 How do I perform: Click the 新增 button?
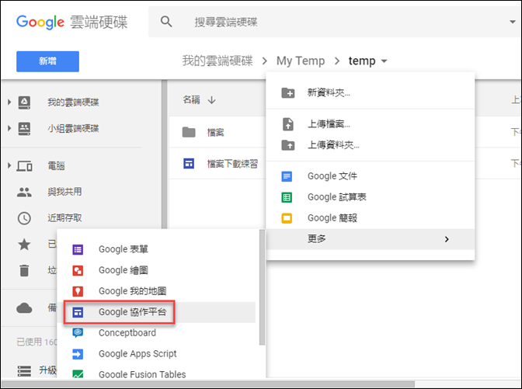point(47,61)
